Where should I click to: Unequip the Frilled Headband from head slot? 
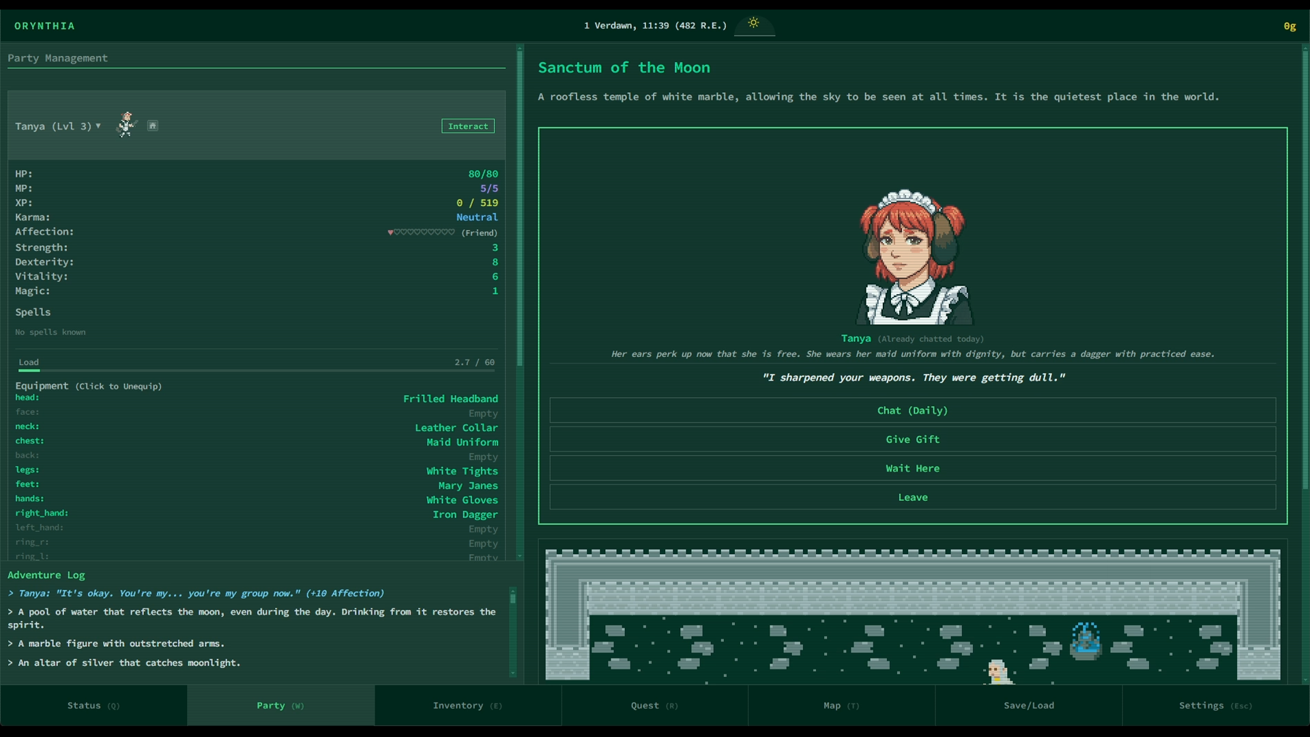click(x=450, y=399)
